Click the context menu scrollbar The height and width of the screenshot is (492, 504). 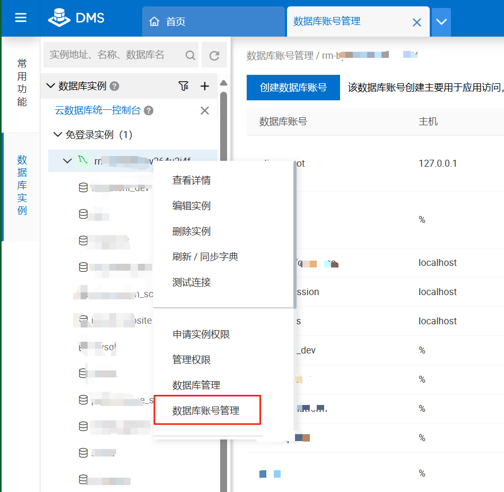(x=295, y=235)
